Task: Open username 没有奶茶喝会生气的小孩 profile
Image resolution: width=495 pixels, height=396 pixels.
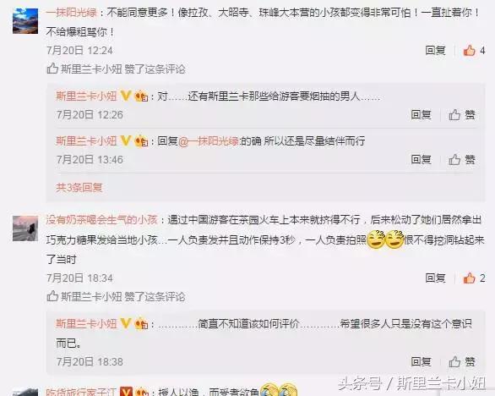Action: (101, 219)
